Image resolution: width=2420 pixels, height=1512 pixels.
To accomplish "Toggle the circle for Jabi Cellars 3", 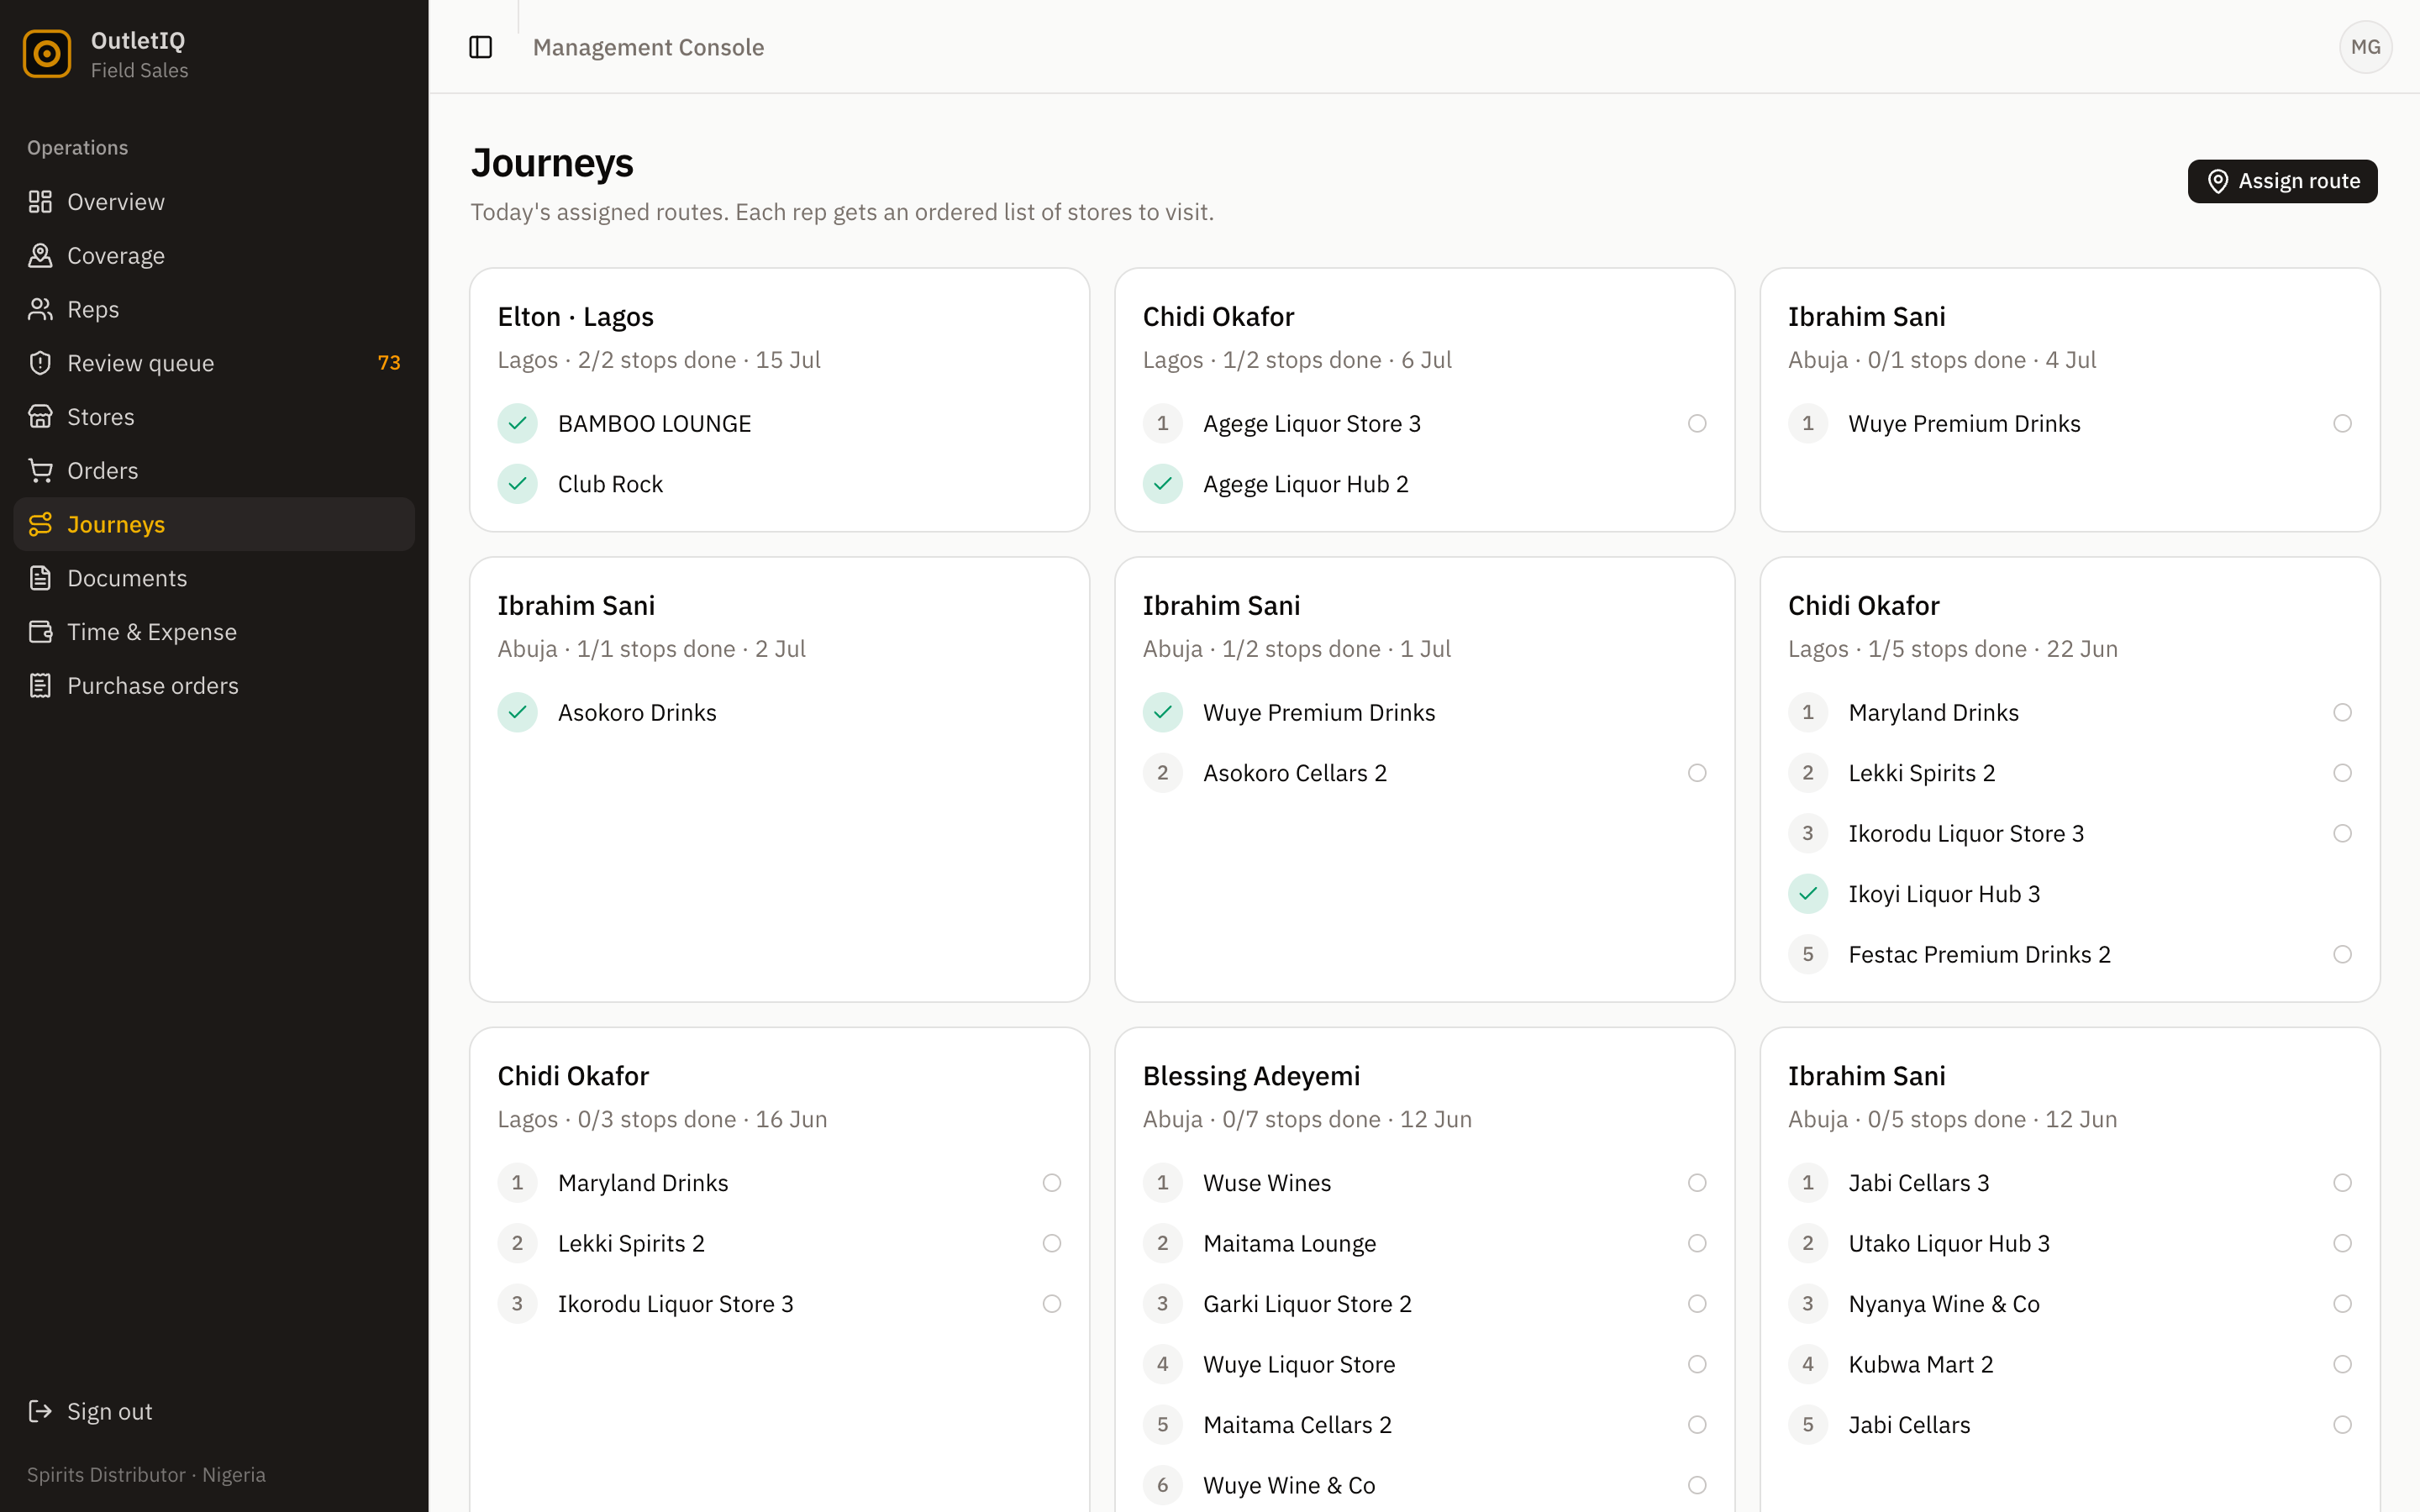I will (2342, 1183).
